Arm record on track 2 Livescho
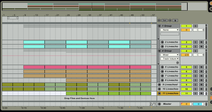The height and width of the screenshot is (112, 212). (201, 42)
